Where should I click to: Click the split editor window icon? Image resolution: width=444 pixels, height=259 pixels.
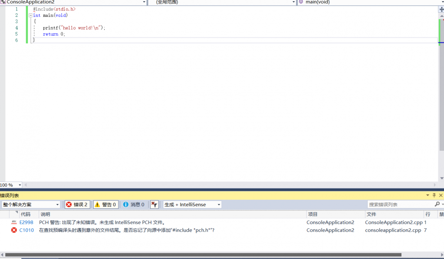tap(441, 10)
